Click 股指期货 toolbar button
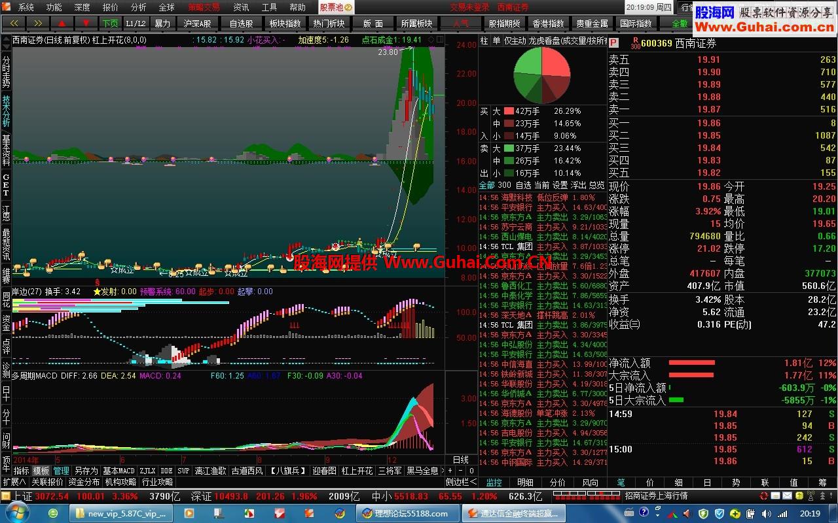 coord(504,23)
